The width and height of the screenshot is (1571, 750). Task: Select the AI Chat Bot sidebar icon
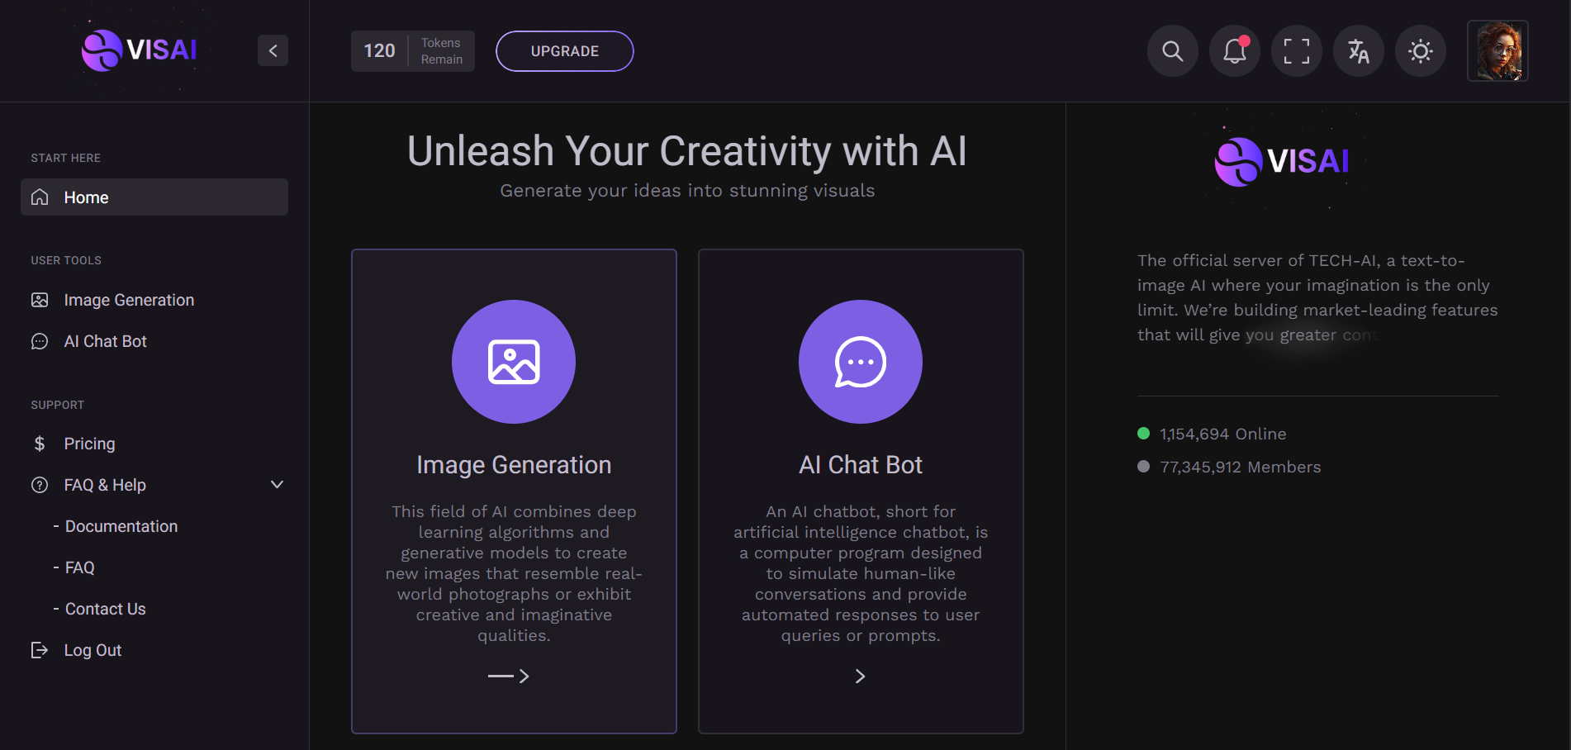pos(40,340)
